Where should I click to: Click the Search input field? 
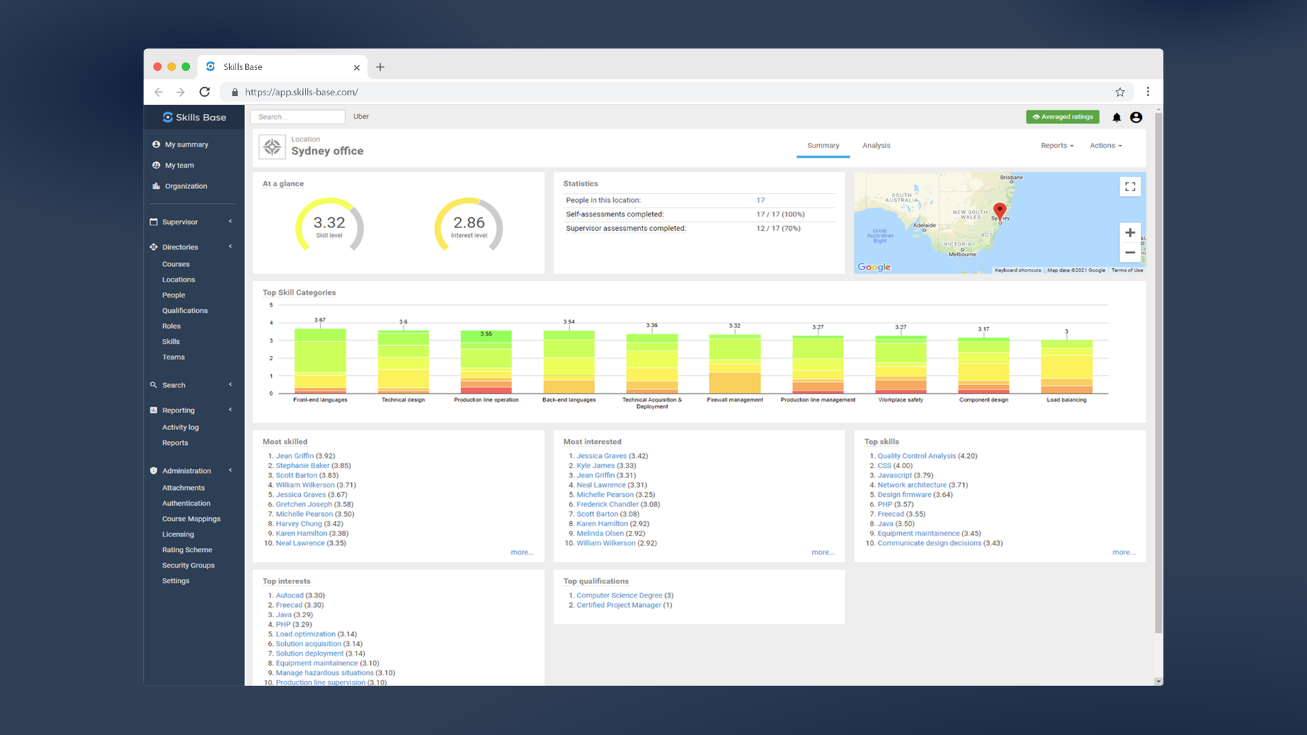click(x=299, y=116)
